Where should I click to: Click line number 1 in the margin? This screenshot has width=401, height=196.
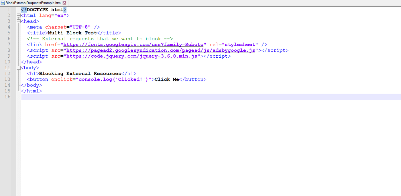click(9, 10)
